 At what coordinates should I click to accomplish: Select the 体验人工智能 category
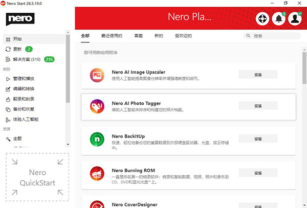point(34,120)
